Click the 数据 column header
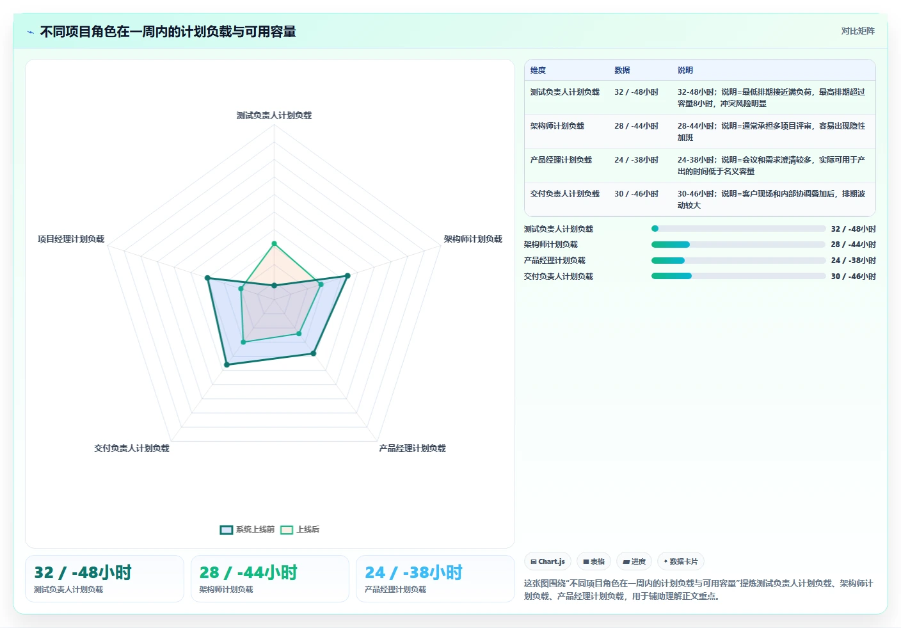Screen dimensions: 901x628 point(622,70)
